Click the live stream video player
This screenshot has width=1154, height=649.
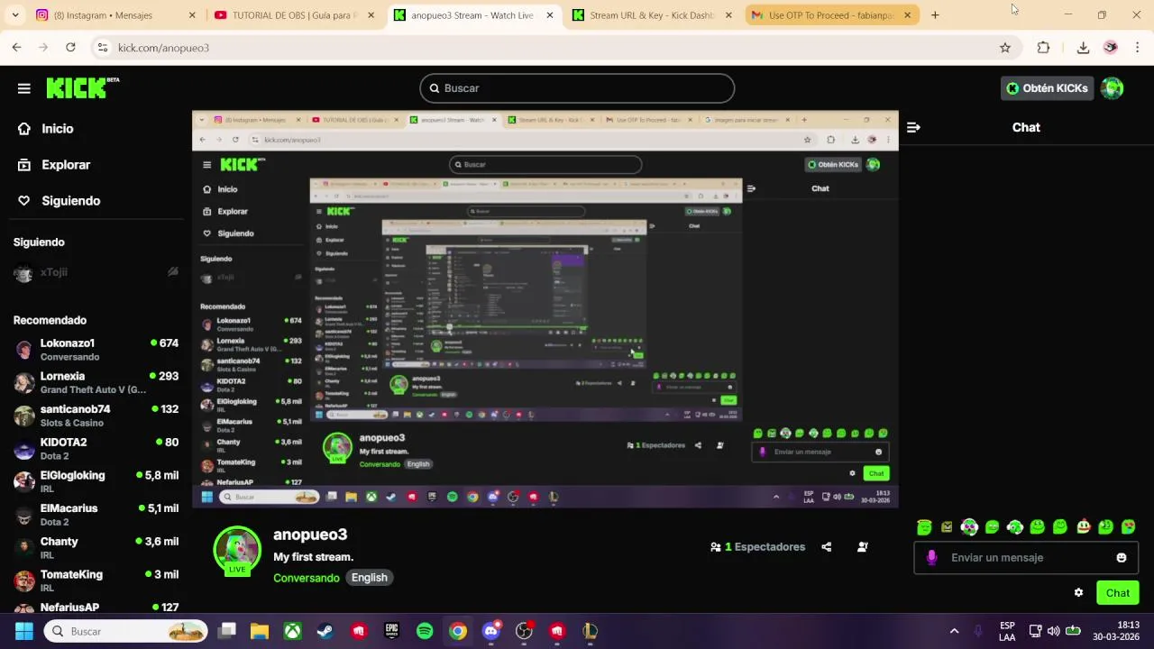point(545,309)
